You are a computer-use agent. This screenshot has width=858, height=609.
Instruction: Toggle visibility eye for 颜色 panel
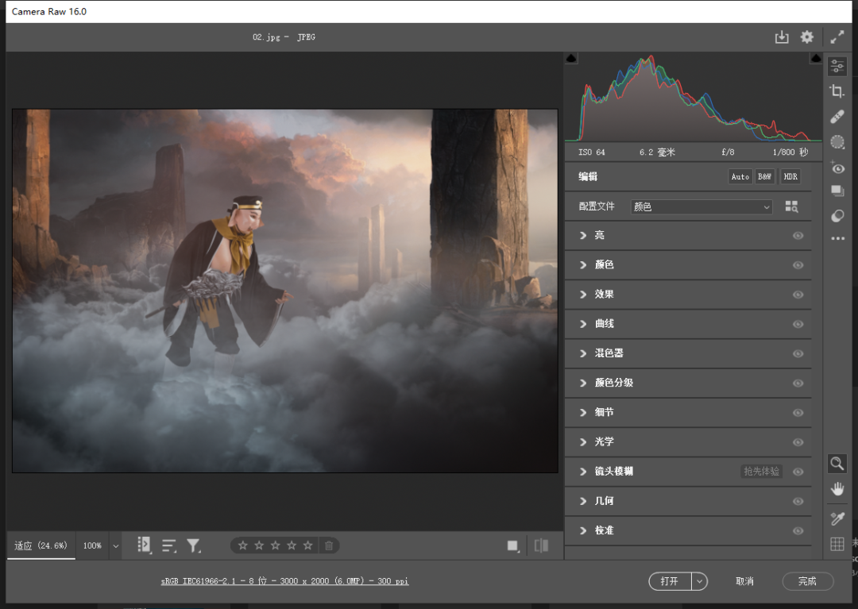click(x=798, y=265)
